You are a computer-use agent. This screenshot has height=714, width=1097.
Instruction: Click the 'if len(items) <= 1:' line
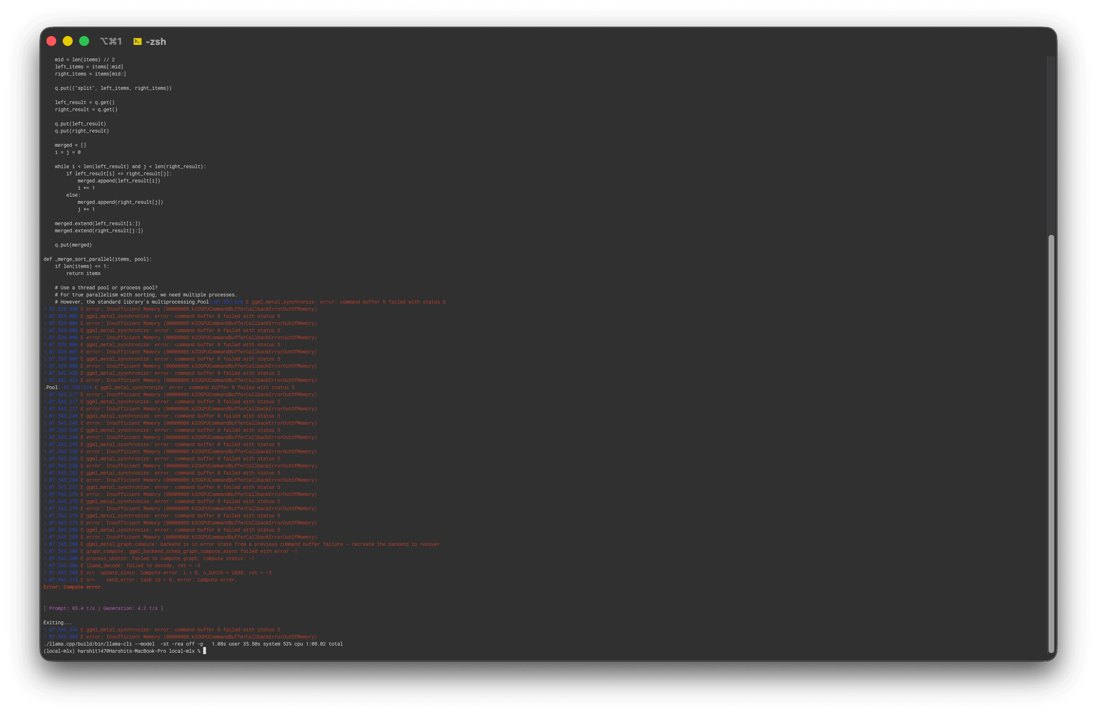[x=82, y=267]
